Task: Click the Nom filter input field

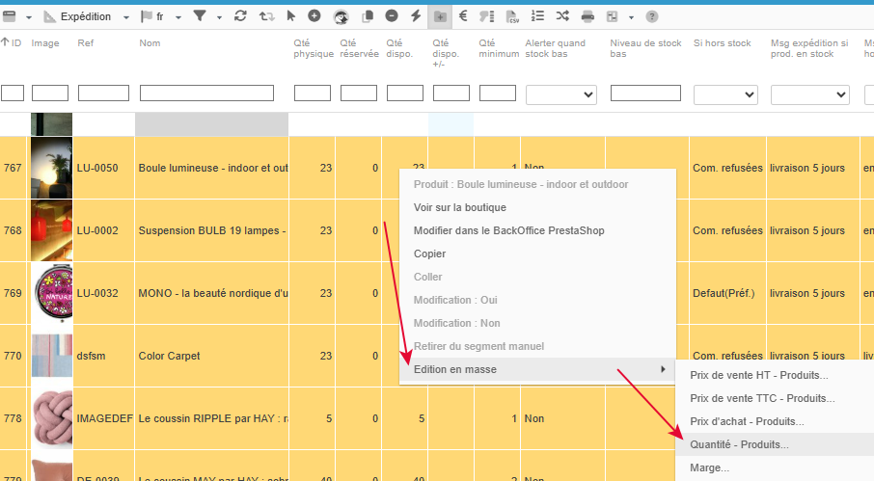Action: 206,93
